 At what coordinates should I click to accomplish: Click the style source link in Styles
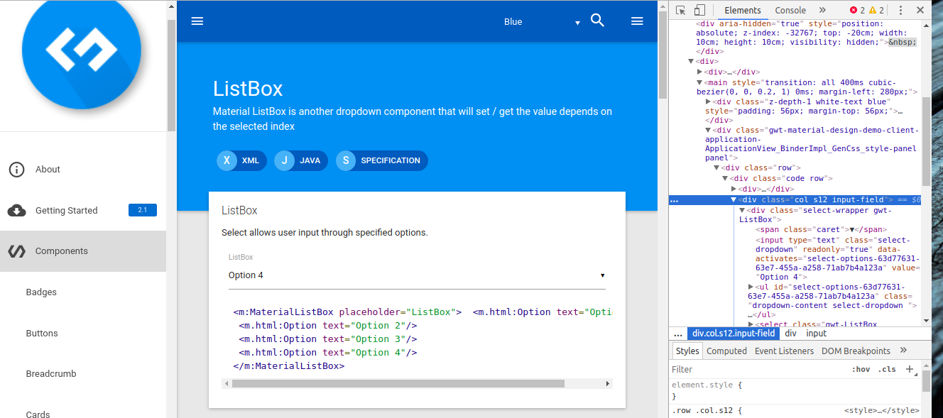882,410
